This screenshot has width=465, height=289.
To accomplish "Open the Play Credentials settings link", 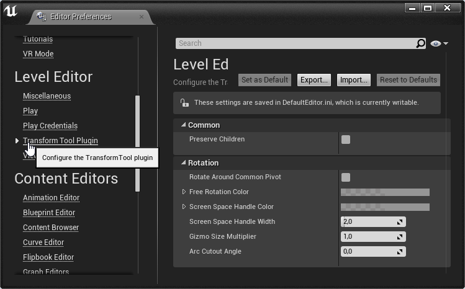I will [x=50, y=125].
